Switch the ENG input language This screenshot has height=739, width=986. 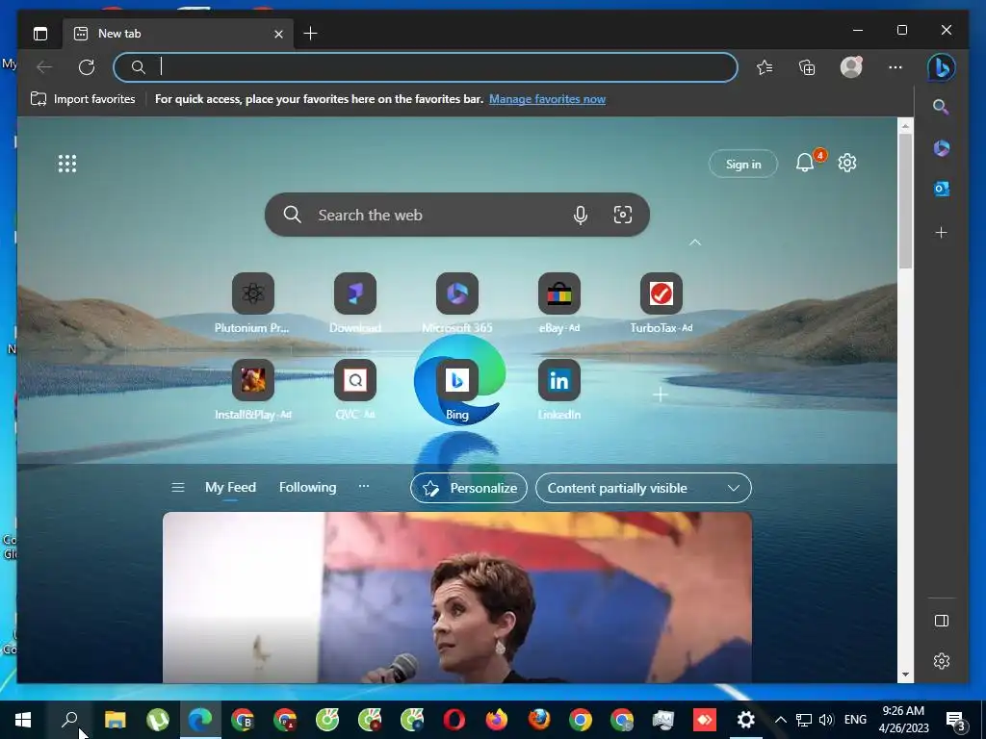click(855, 720)
